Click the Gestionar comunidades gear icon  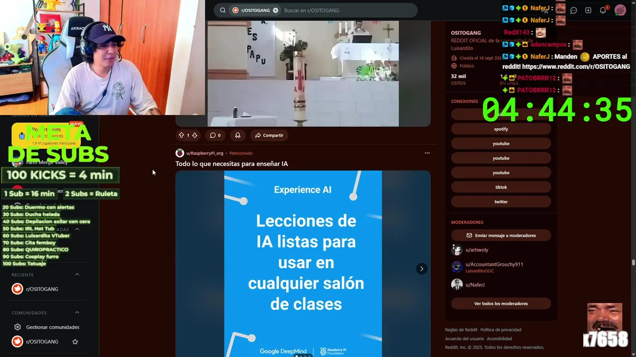tap(17, 327)
